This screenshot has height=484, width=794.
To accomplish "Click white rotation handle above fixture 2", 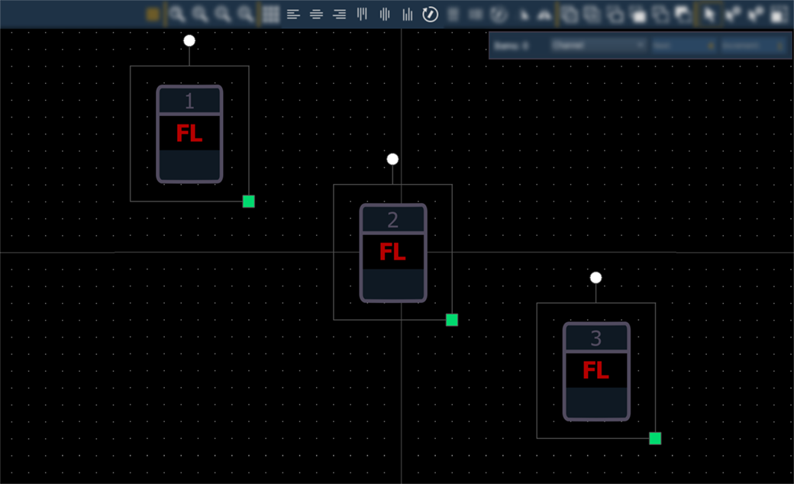I will click(392, 160).
